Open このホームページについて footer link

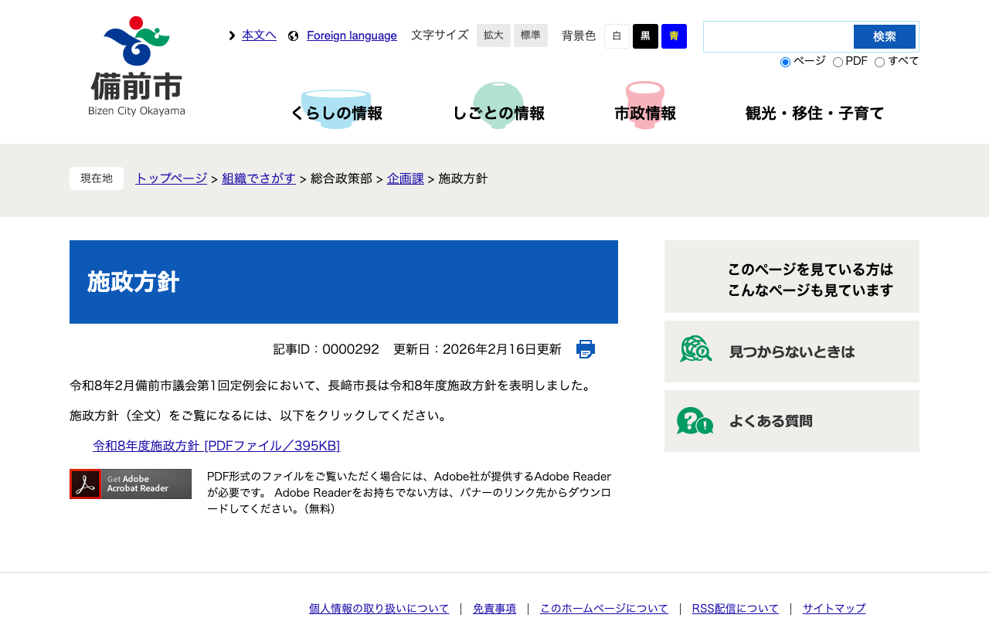coord(604,609)
